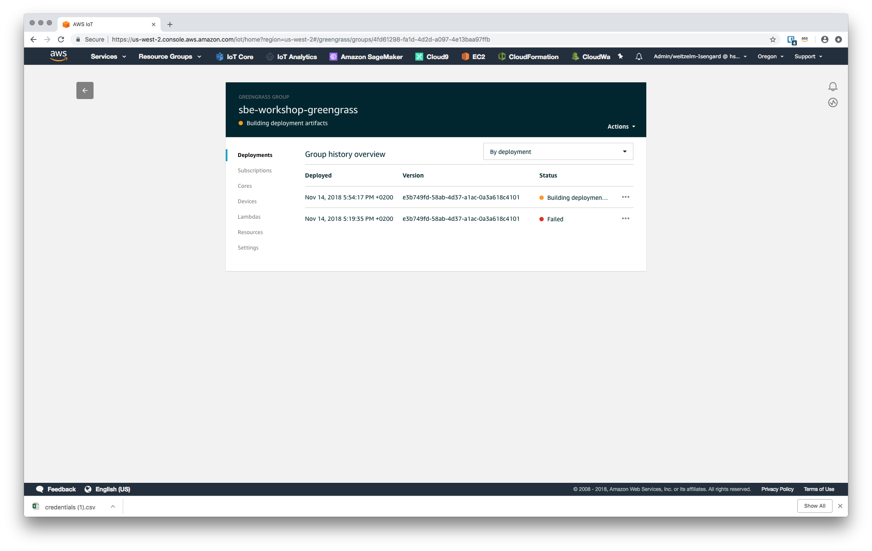Click the pin shortcuts icon
The width and height of the screenshot is (872, 551).
(x=621, y=56)
